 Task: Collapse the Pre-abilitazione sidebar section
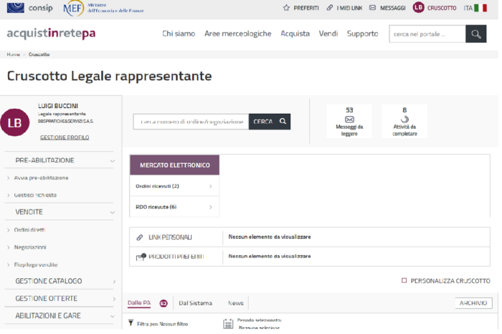(113, 161)
